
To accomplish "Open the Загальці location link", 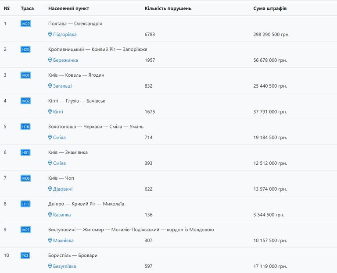I will tap(62, 86).
